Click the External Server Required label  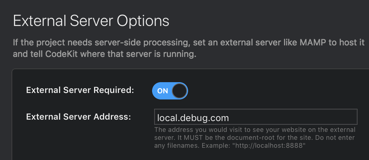(x=80, y=90)
